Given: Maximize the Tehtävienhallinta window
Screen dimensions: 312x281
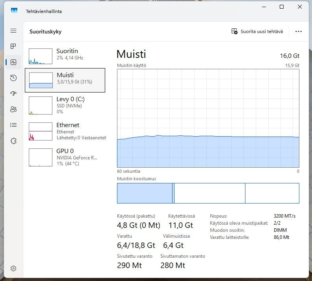Looking at the screenshot, I should coord(282,7).
